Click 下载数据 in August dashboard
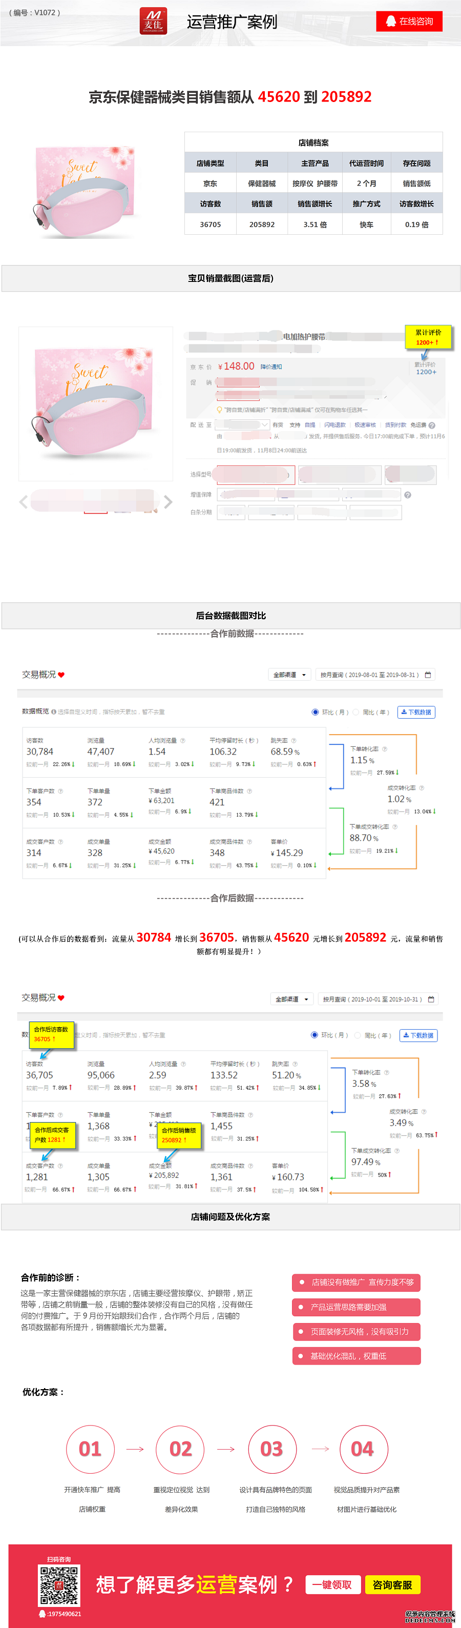The image size is (461, 1628). 416,713
